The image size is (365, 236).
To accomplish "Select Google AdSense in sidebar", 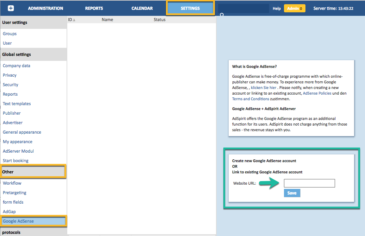I will pyautogui.click(x=33, y=221).
